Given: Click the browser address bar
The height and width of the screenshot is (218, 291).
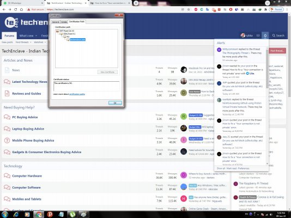Looking at the screenshot, I should 111,9.
